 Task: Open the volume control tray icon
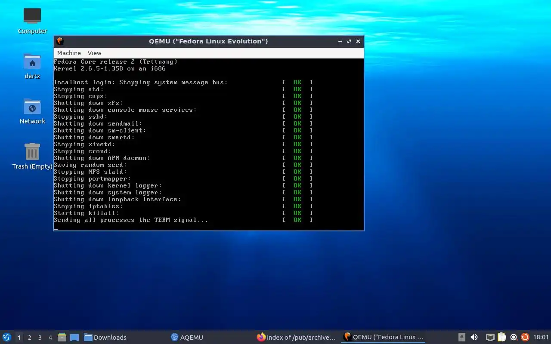coord(474,337)
